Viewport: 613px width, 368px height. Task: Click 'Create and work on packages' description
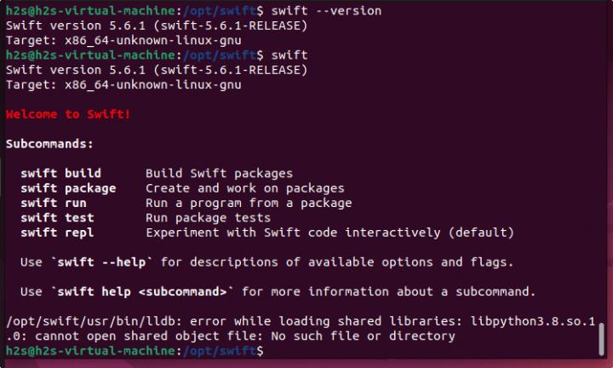tap(244, 188)
